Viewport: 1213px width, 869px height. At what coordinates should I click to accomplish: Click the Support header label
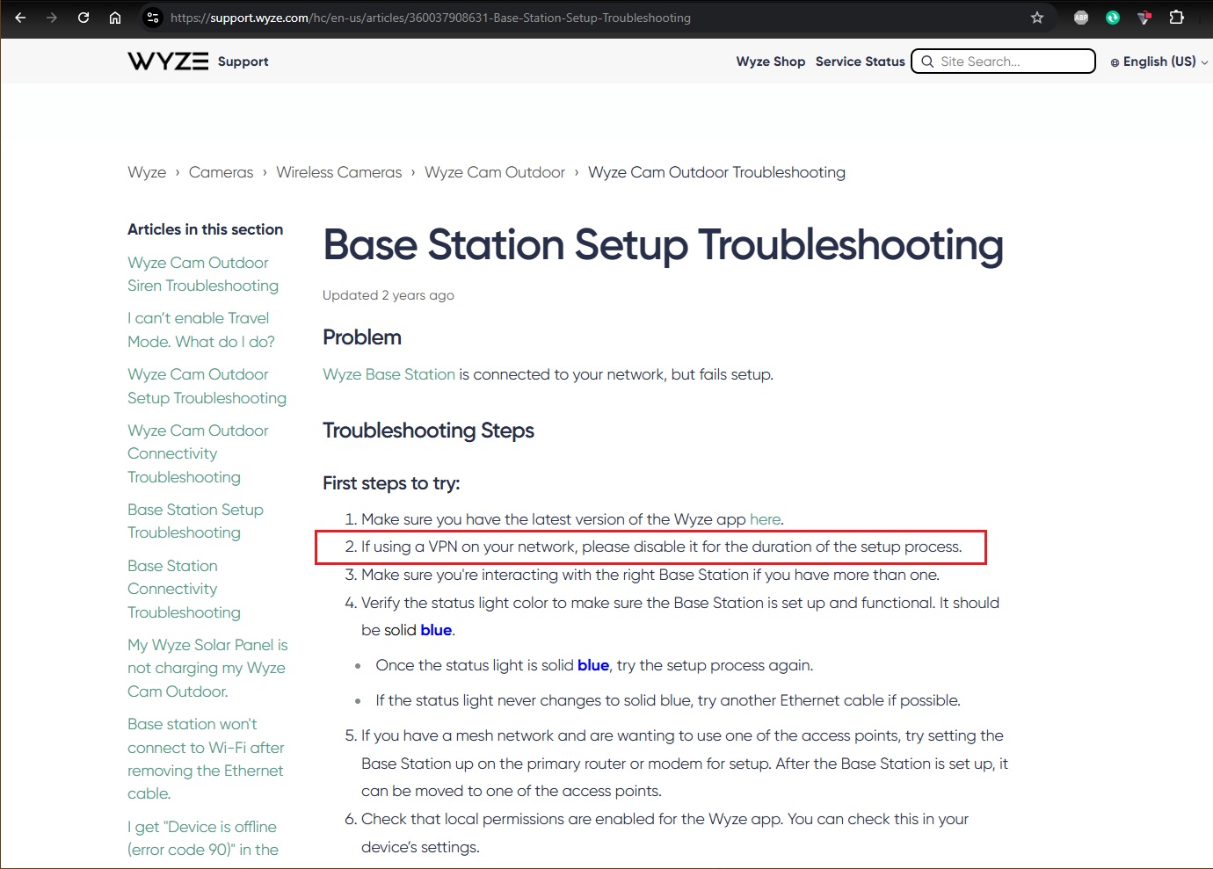243,62
